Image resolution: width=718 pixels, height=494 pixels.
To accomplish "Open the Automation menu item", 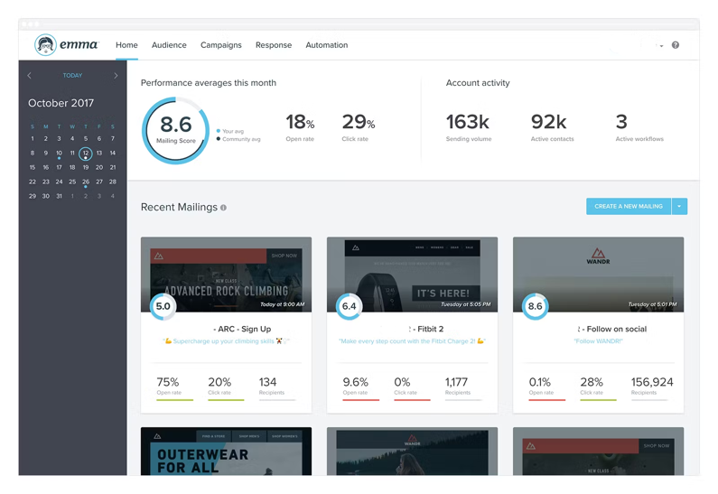I will (327, 45).
